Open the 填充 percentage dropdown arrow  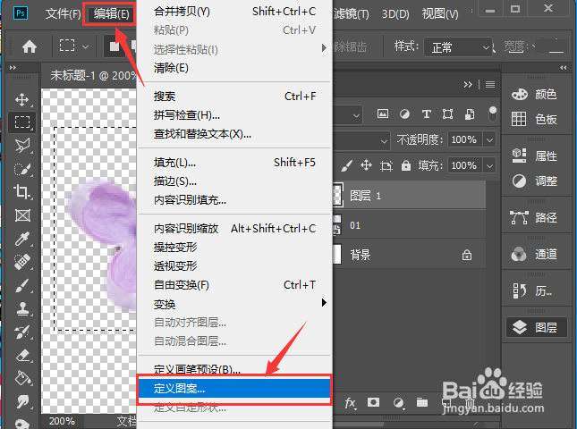click(x=489, y=165)
